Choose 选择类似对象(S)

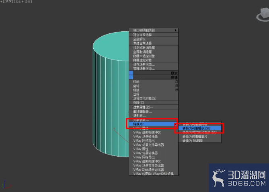(x=154, y=98)
